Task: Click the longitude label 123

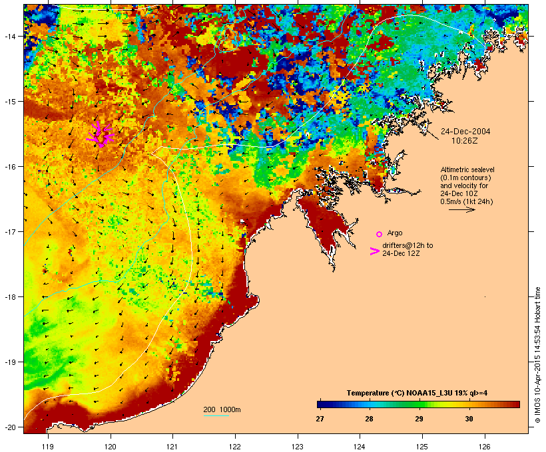Action: pos(298,447)
